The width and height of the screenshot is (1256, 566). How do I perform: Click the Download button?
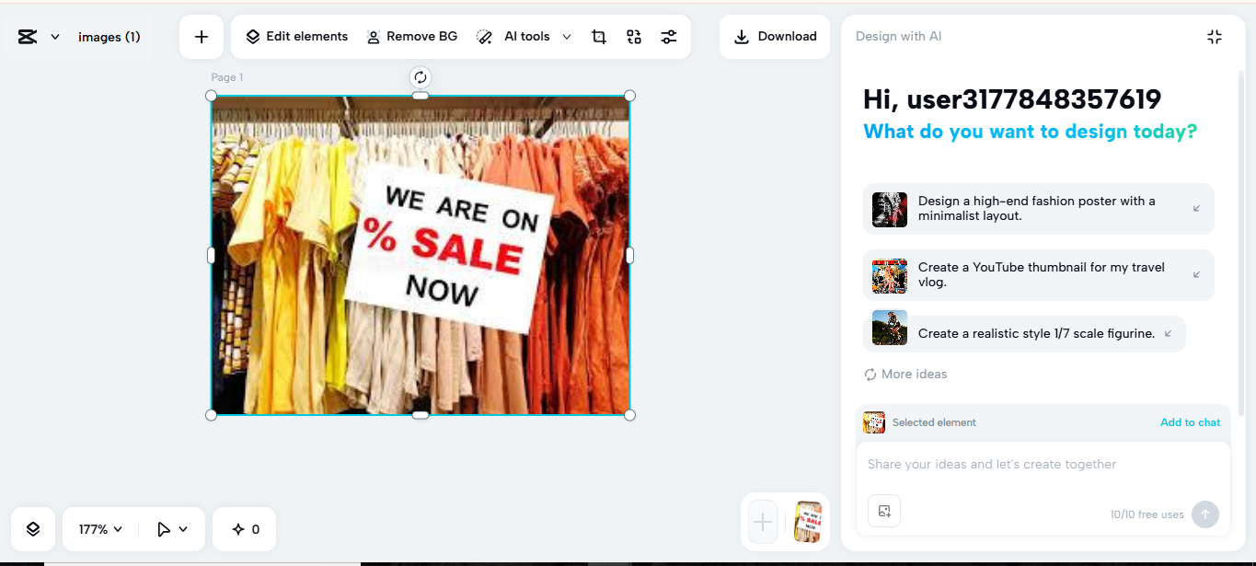(x=775, y=37)
